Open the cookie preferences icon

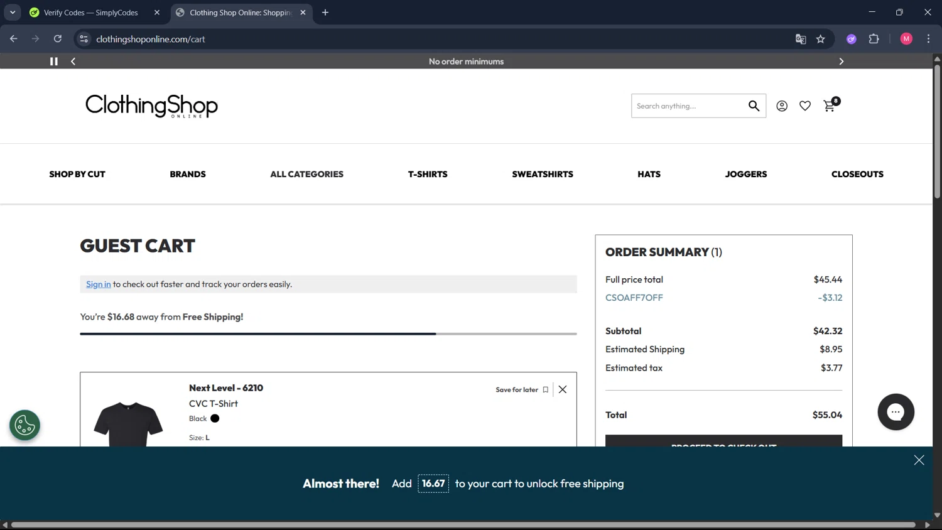[x=25, y=425]
